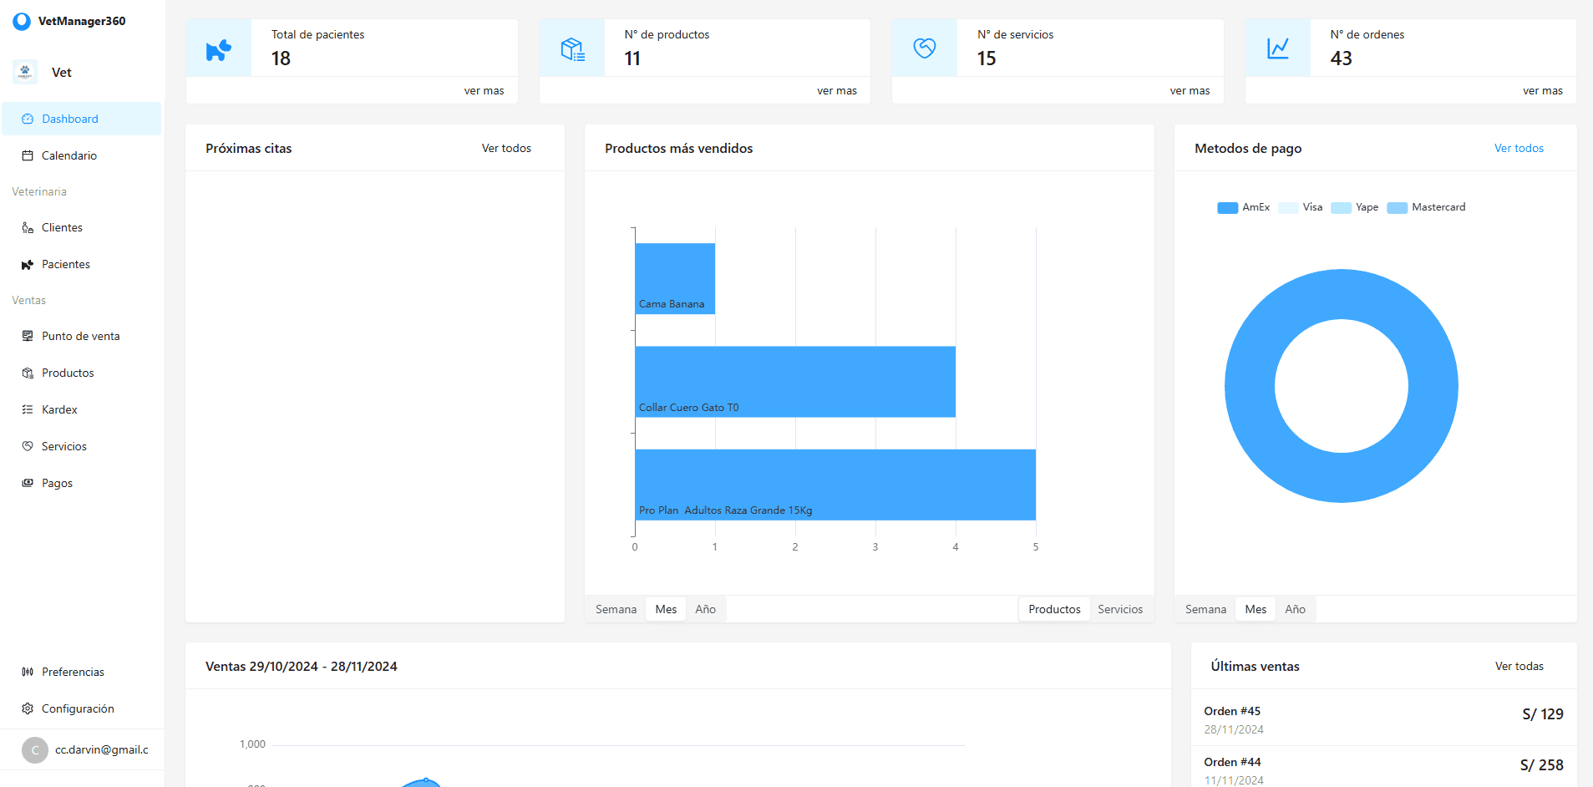Click the Vet clinic avatar icon
This screenshot has height=787, width=1593.
(x=25, y=72)
